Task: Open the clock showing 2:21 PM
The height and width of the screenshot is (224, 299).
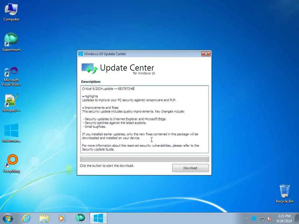Action: click(284, 218)
